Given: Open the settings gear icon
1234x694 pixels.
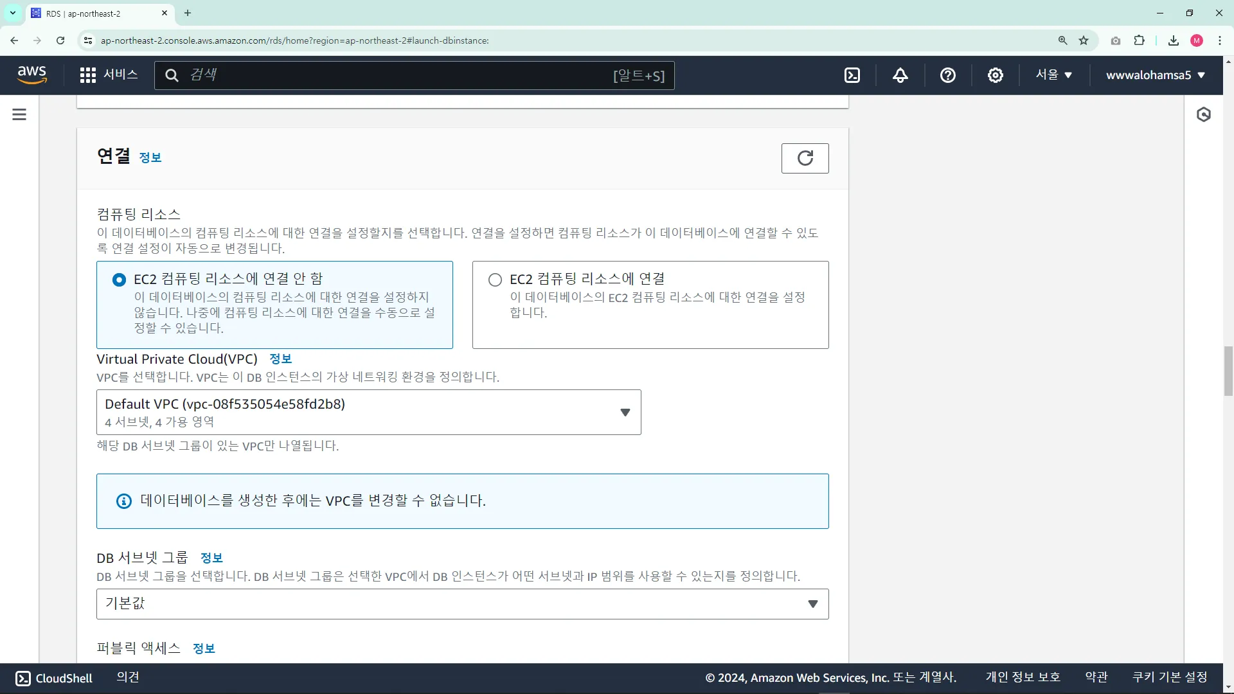Looking at the screenshot, I should coord(995,75).
